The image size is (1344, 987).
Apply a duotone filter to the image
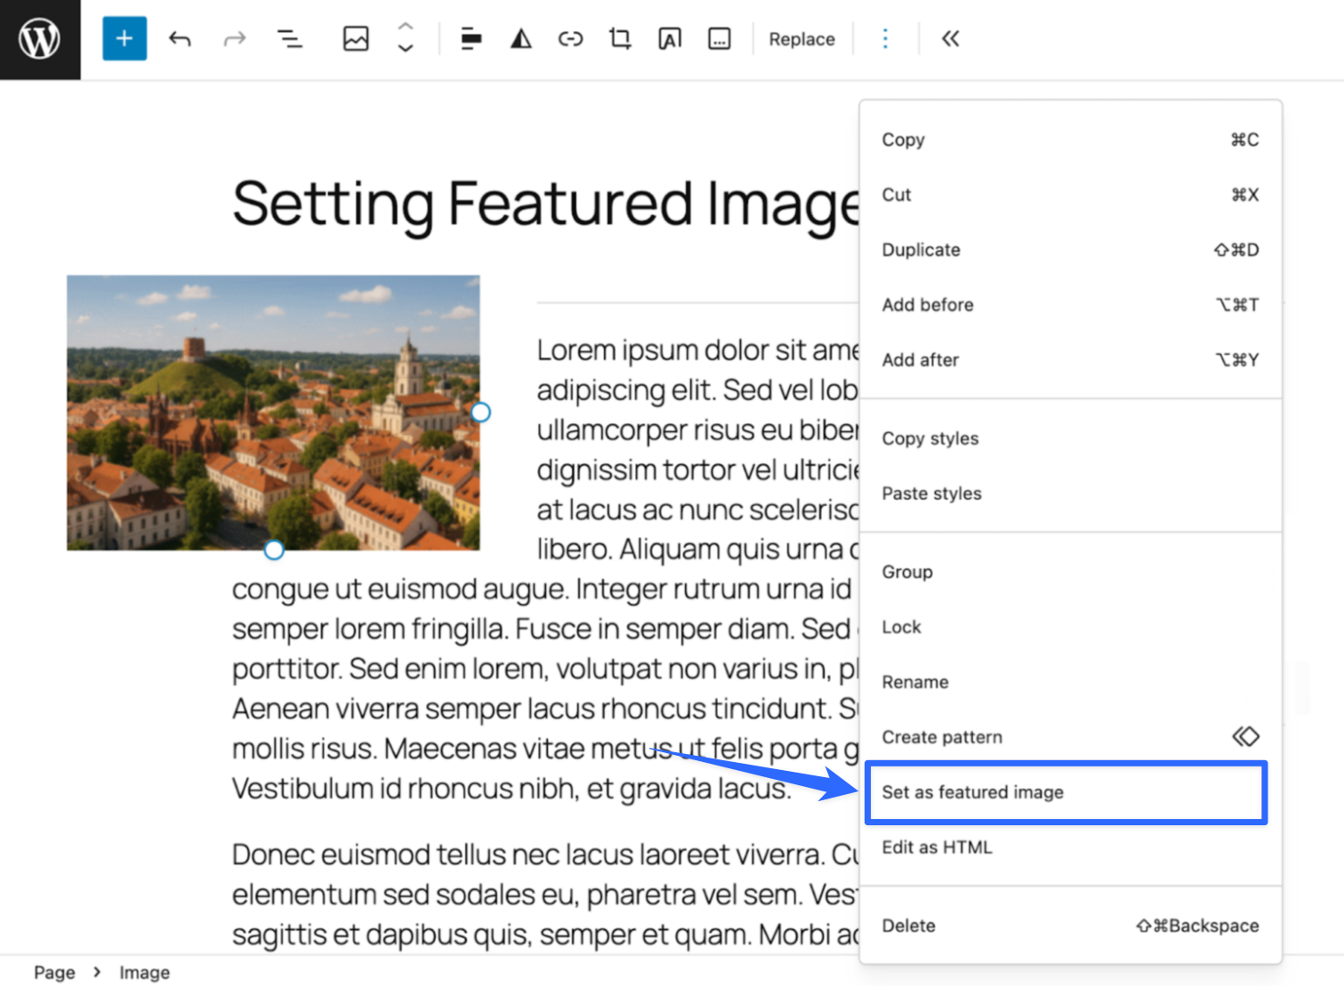coord(521,39)
